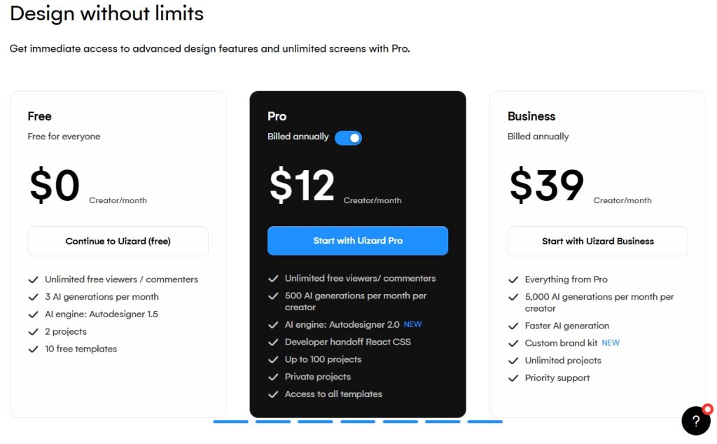Click the Business plan heading
Viewport: 717px width, 444px height.
pyautogui.click(x=531, y=116)
